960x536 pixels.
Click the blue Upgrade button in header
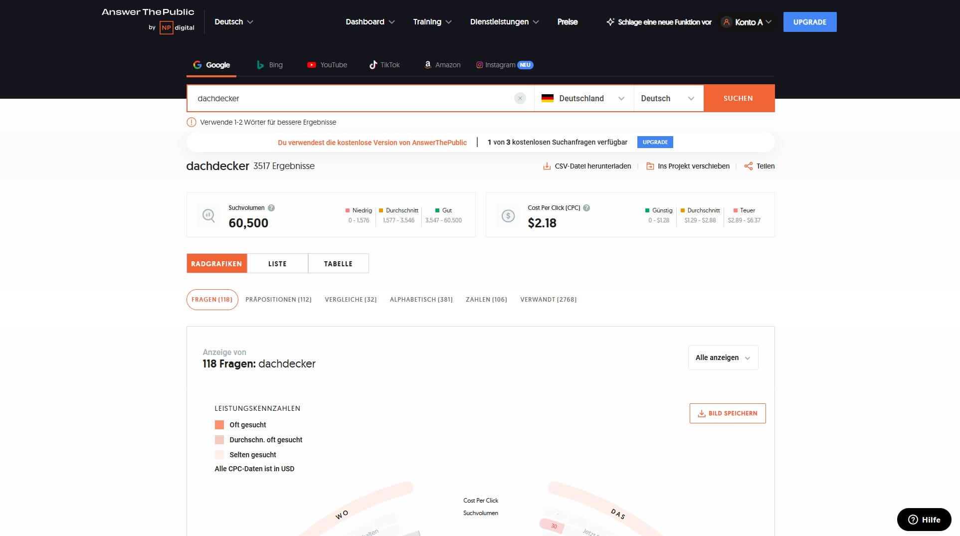pos(810,22)
